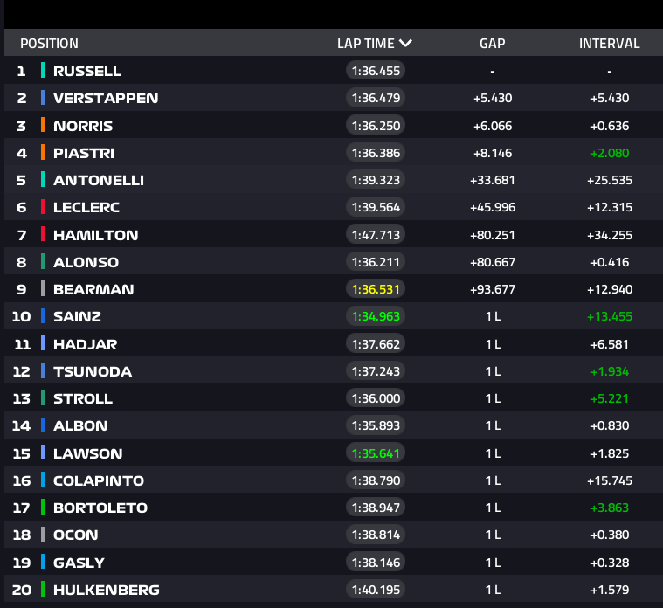
Task: Click position number 16 beside COLAPINTO
Action: (22, 480)
